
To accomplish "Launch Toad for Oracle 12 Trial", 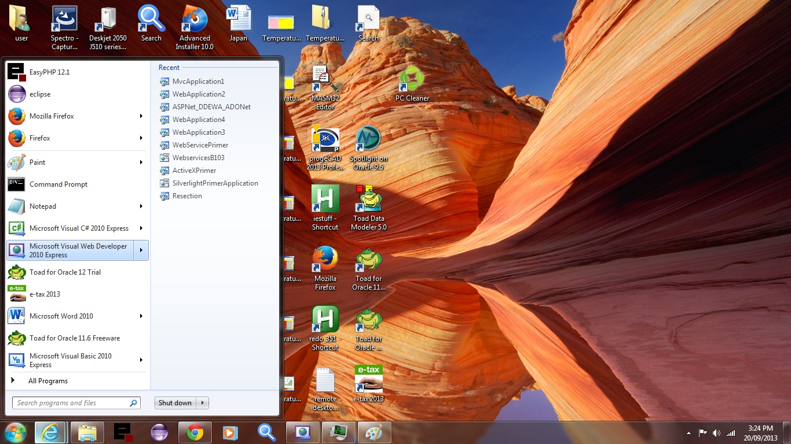I will (77, 272).
